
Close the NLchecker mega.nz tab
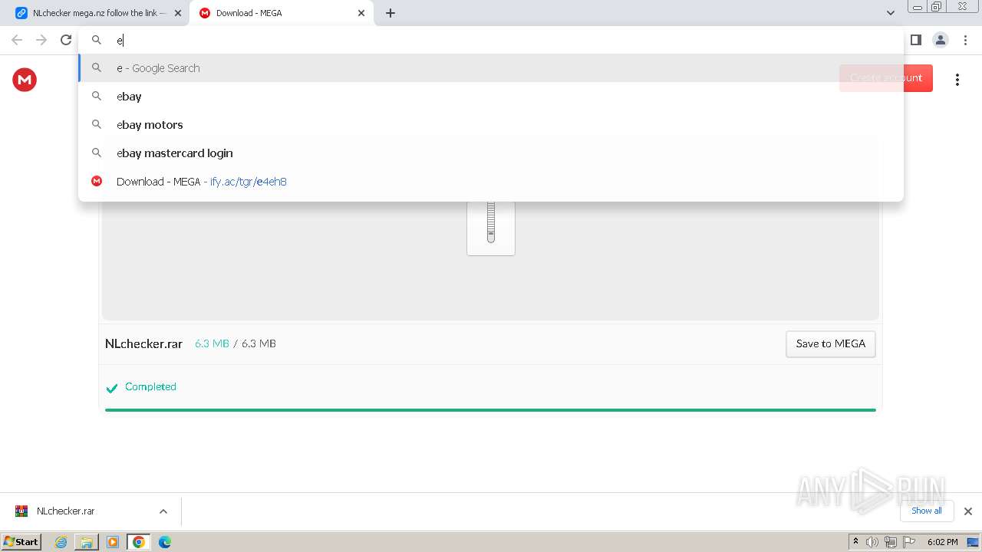178,13
